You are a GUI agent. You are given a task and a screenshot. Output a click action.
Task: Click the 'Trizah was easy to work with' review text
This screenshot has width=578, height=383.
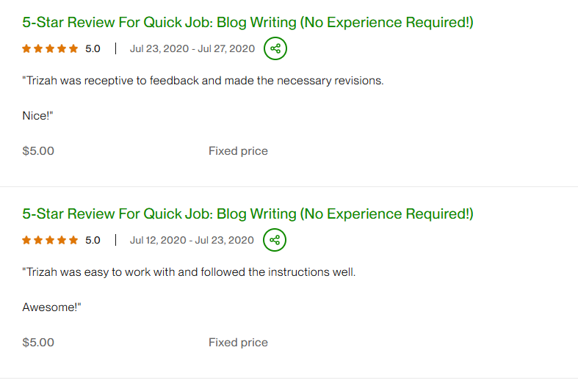tap(189, 272)
